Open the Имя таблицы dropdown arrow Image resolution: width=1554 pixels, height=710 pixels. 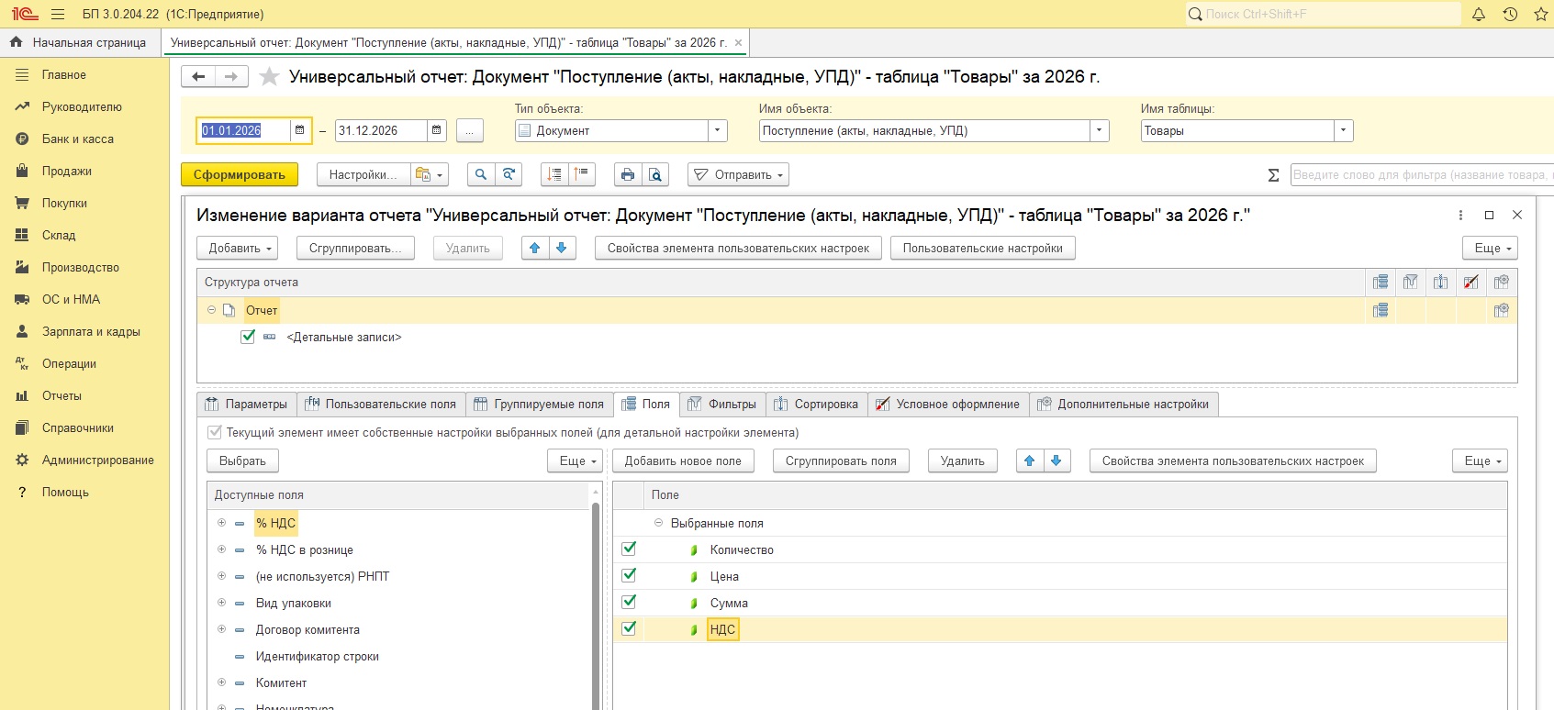[1344, 130]
